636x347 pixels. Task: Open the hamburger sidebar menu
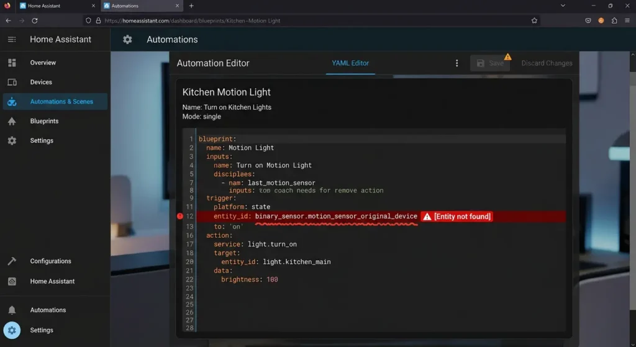pyautogui.click(x=12, y=39)
